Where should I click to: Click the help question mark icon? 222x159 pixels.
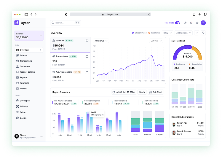coord(185,23)
